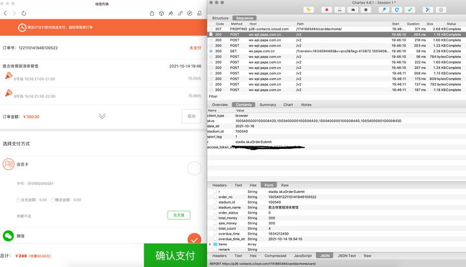Select the request Form tab
Viewport: 466px width, 267px height.
tap(269, 185)
